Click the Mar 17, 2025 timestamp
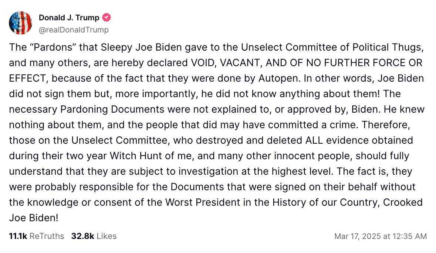Screen dimensions: 436x253 click(380, 236)
